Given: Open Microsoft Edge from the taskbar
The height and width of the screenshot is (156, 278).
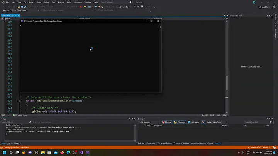Looking at the screenshot, I should point(68,153).
